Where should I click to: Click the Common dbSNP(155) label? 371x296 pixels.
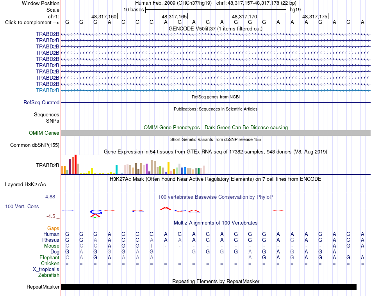[x=34, y=145]
